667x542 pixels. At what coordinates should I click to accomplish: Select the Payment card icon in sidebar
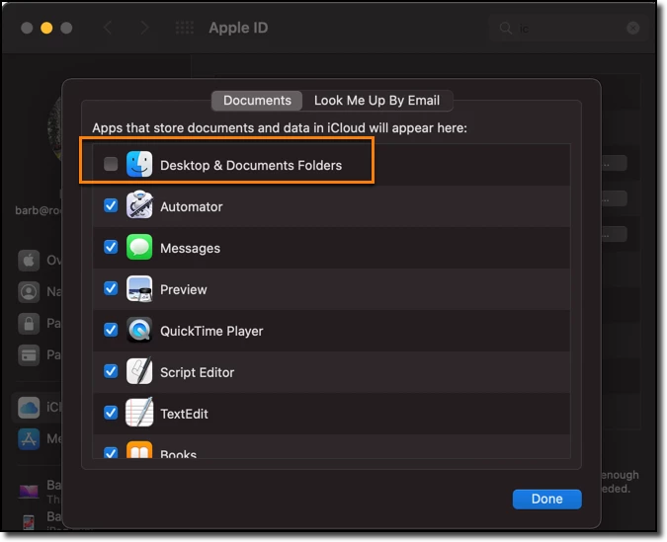tap(29, 355)
